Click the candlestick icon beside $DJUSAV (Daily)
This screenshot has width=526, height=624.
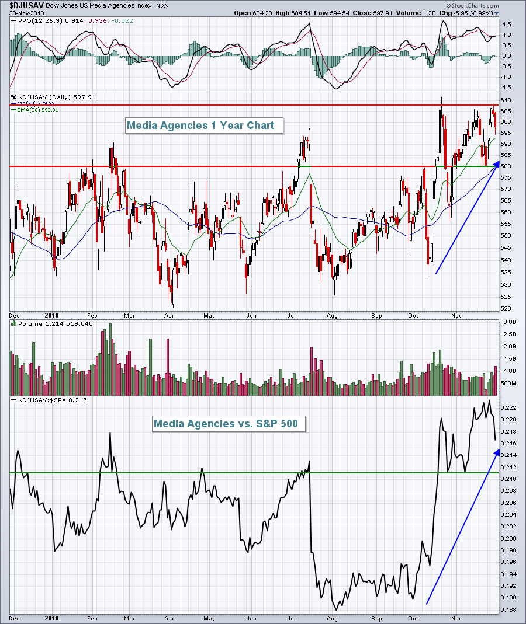14,97
